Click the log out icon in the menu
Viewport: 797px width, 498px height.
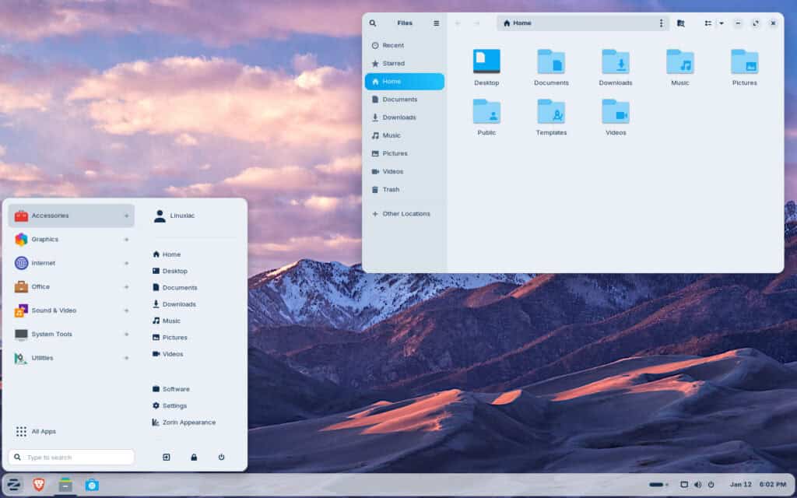coord(166,457)
